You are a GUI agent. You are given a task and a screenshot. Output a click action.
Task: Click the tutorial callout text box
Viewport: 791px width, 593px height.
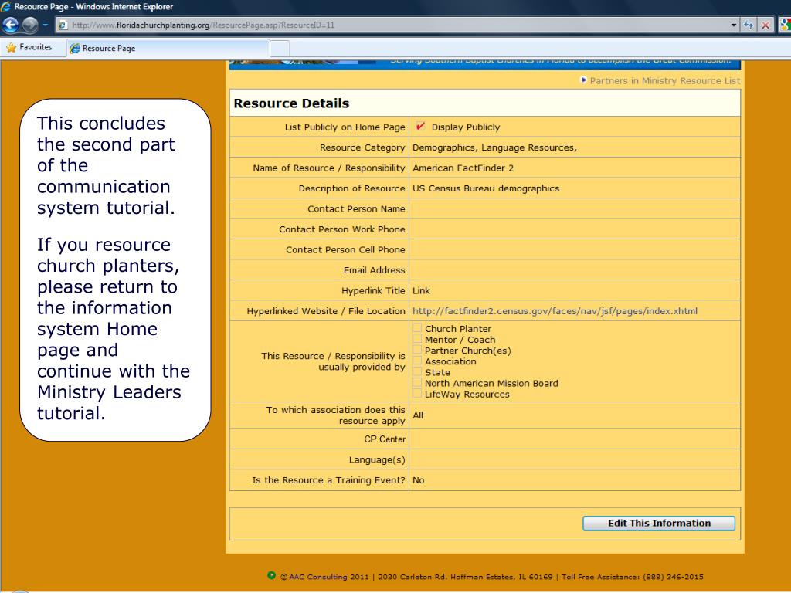115,269
